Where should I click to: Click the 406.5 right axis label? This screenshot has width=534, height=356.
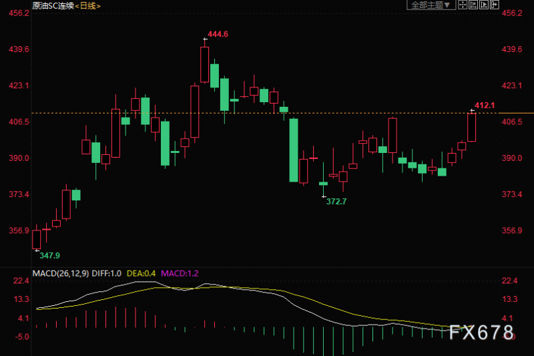pyautogui.click(x=512, y=122)
